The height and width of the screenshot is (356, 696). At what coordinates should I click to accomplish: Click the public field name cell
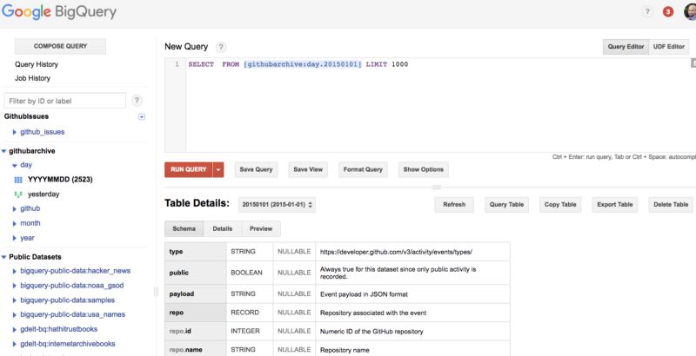click(195, 273)
